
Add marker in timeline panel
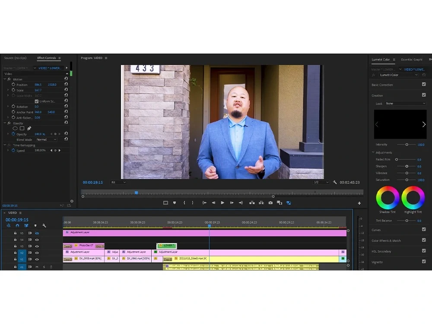35,226
